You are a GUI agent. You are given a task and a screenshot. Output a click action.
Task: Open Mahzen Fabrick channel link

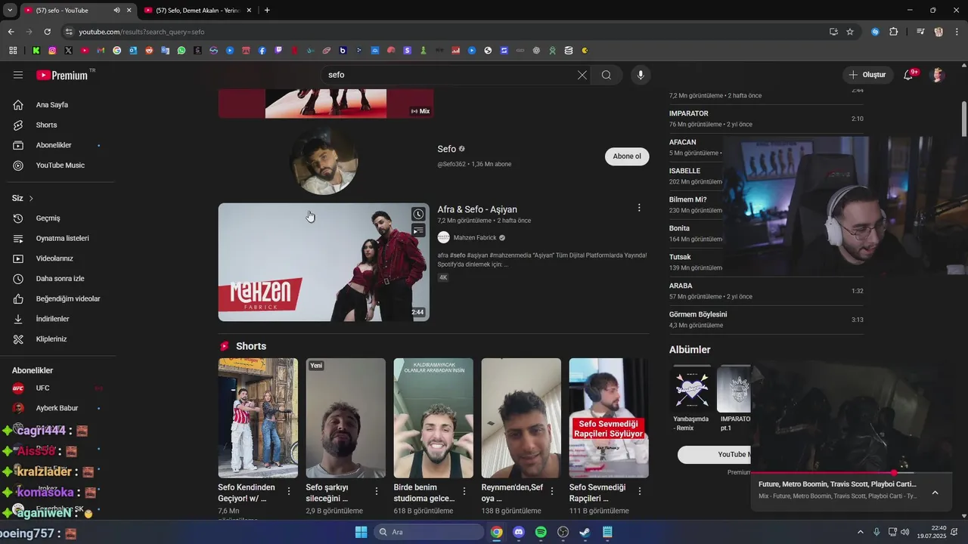point(475,237)
